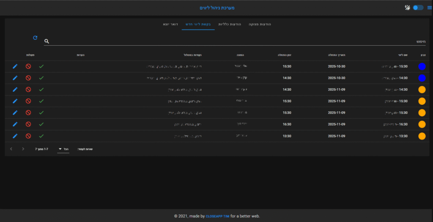Click the magnifying glass search icon
433x222 pixels.
click(47, 41)
